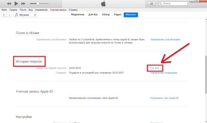207x123 pixels.
Task: Click the Управление устройствами link
Action: [165, 39]
